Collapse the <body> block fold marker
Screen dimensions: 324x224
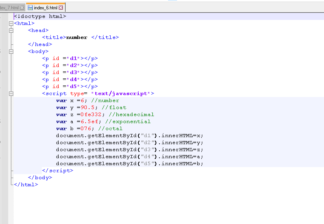click(11, 51)
